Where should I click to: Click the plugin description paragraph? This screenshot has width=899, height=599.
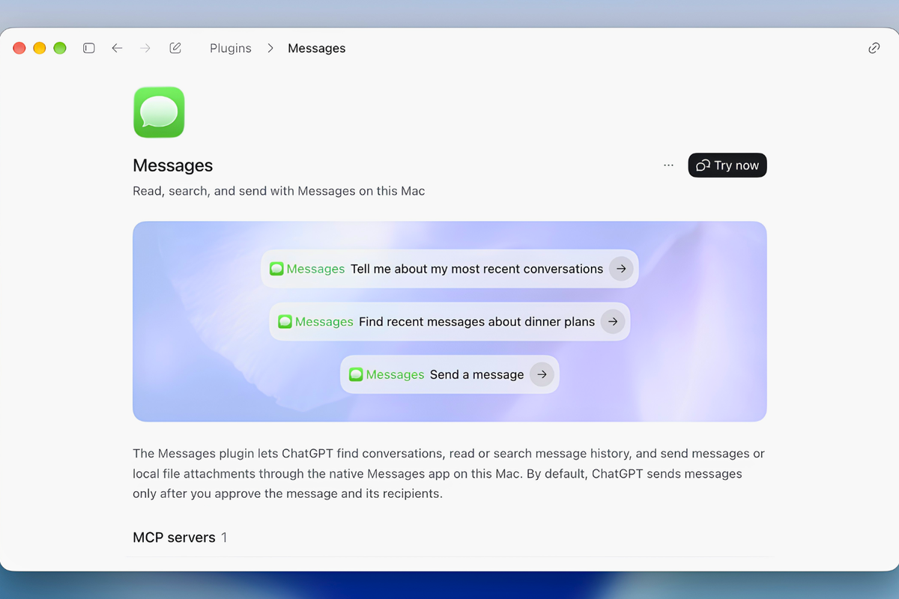449,474
